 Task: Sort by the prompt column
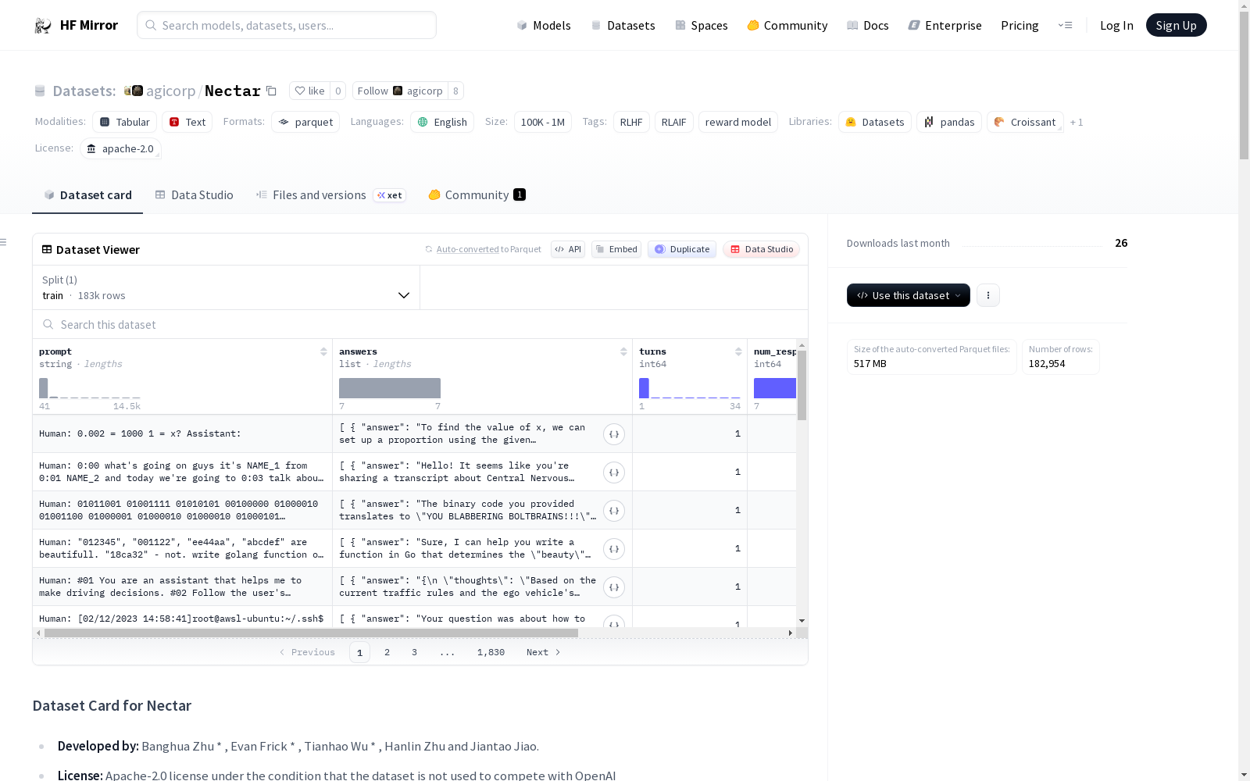pos(323,351)
